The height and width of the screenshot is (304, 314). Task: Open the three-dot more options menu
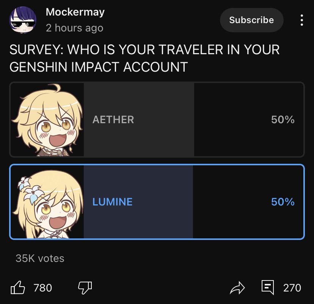[302, 20]
